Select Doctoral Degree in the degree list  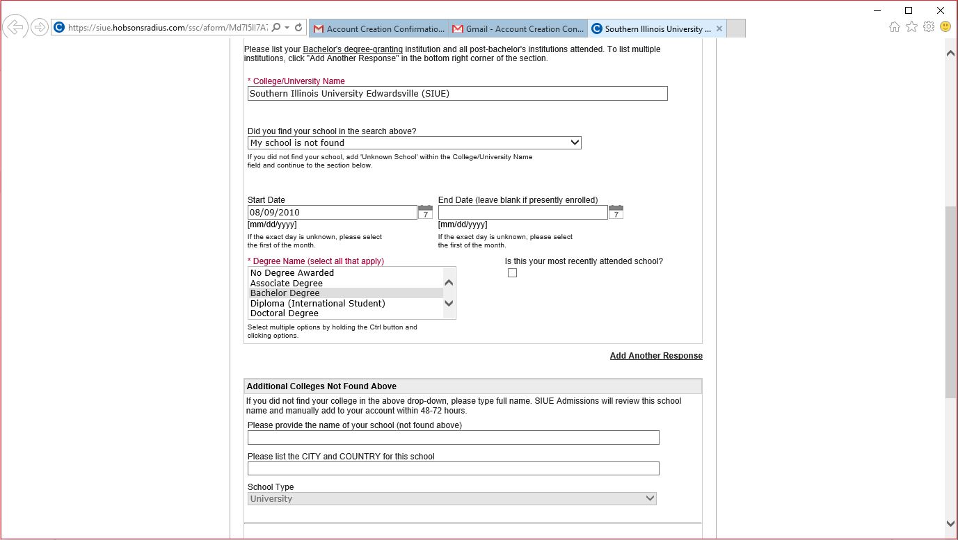click(x=285, y=313)
